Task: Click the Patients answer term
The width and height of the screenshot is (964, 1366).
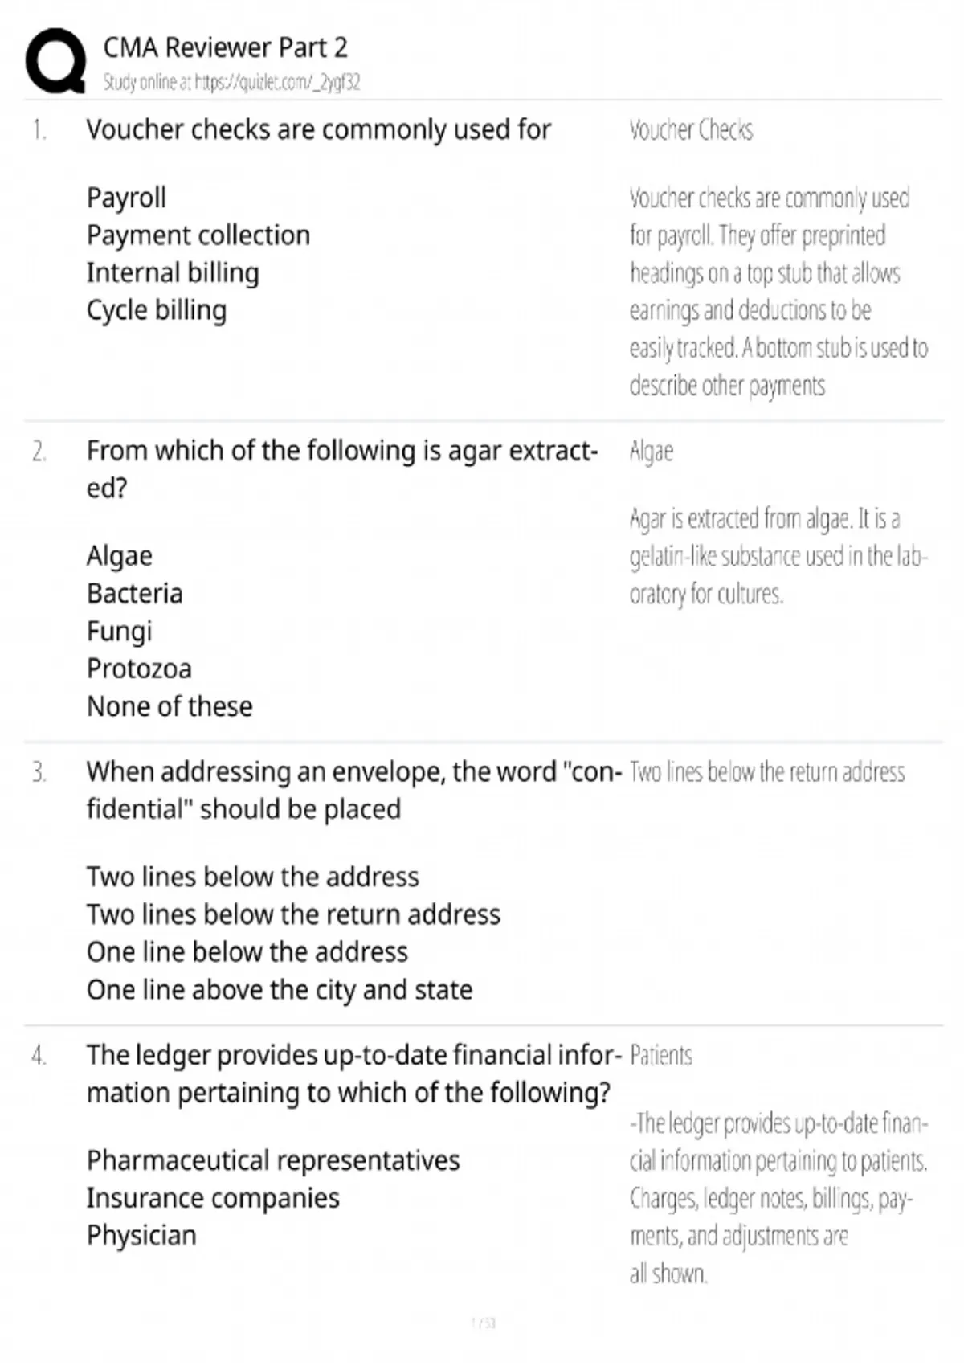Action: coord(660,1055)
